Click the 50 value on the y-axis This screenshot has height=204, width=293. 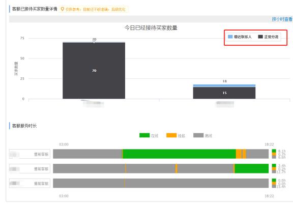pos(22,59)
